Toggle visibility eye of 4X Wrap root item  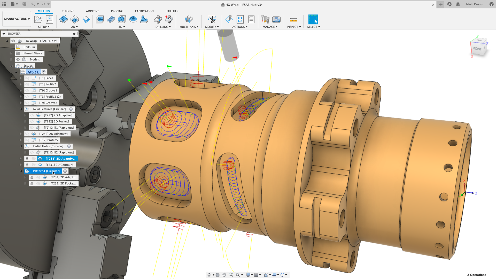click(13, 41)
